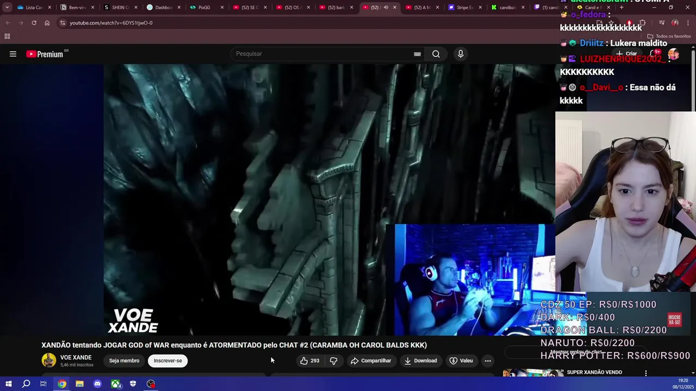Image resolution: width=696 pixels, height=391 pixels.
Task: Open VOE XANDE channel name link
Action: pos(76,357)
